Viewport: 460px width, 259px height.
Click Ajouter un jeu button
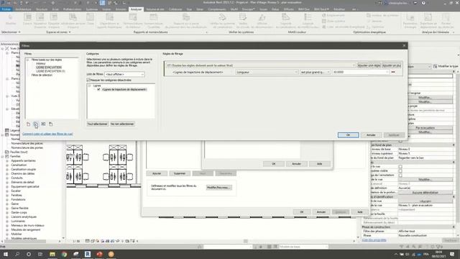pyautogui.click(x=391, y=65)
